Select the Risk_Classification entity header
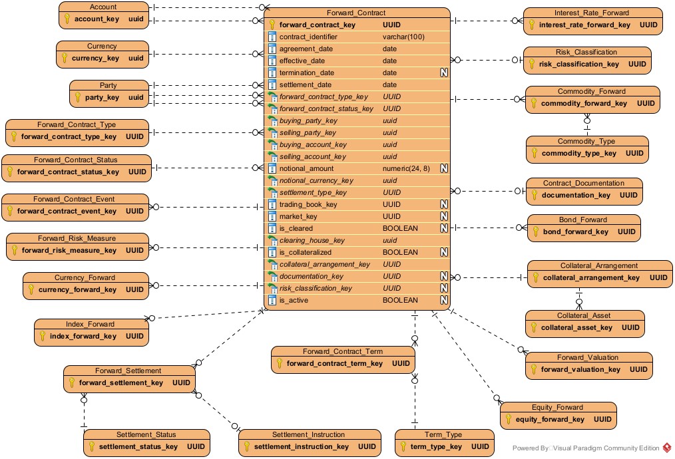The height and width of the screenshot is (459, 675). tap(586, 52)
